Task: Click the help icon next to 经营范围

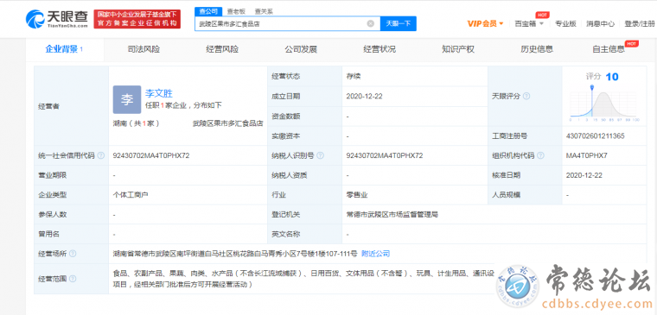Action: [73, 279]
